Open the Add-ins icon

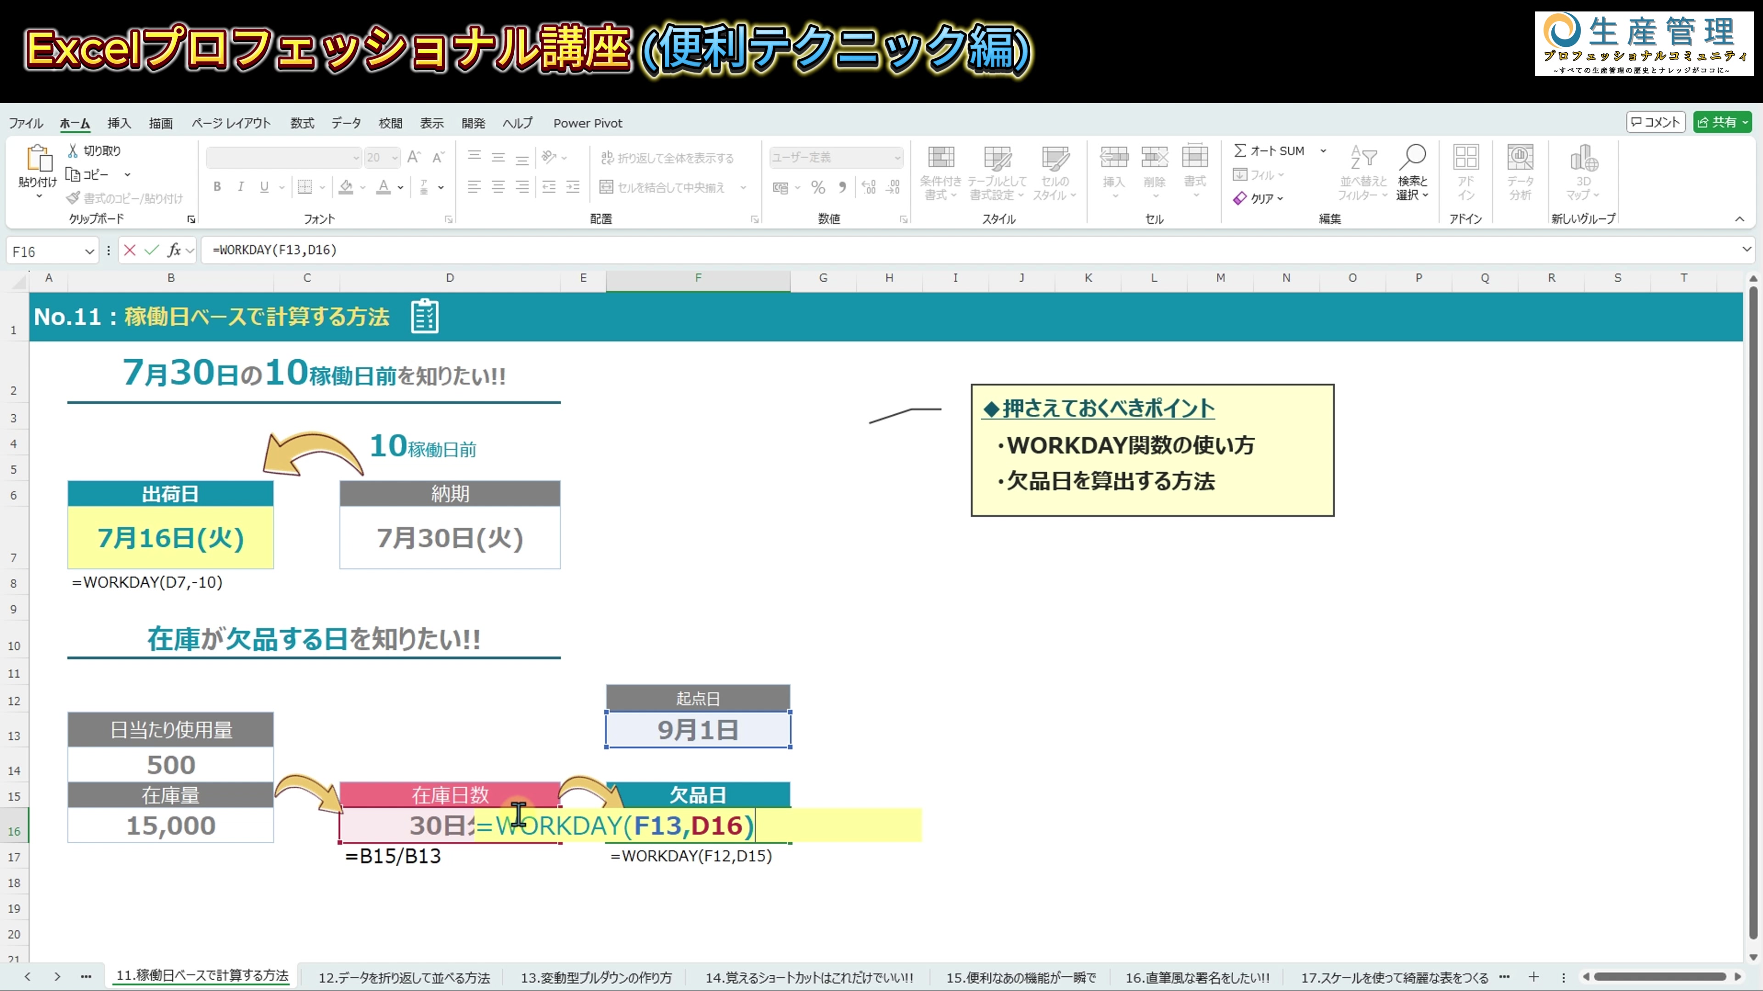pos(1465,157)
